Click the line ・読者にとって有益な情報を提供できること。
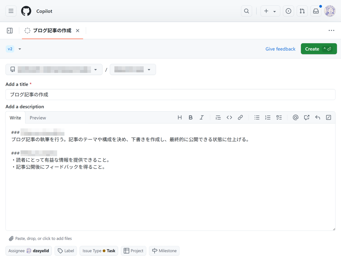Viewport: 341px width, 263px height. click(x=61, y=160)
